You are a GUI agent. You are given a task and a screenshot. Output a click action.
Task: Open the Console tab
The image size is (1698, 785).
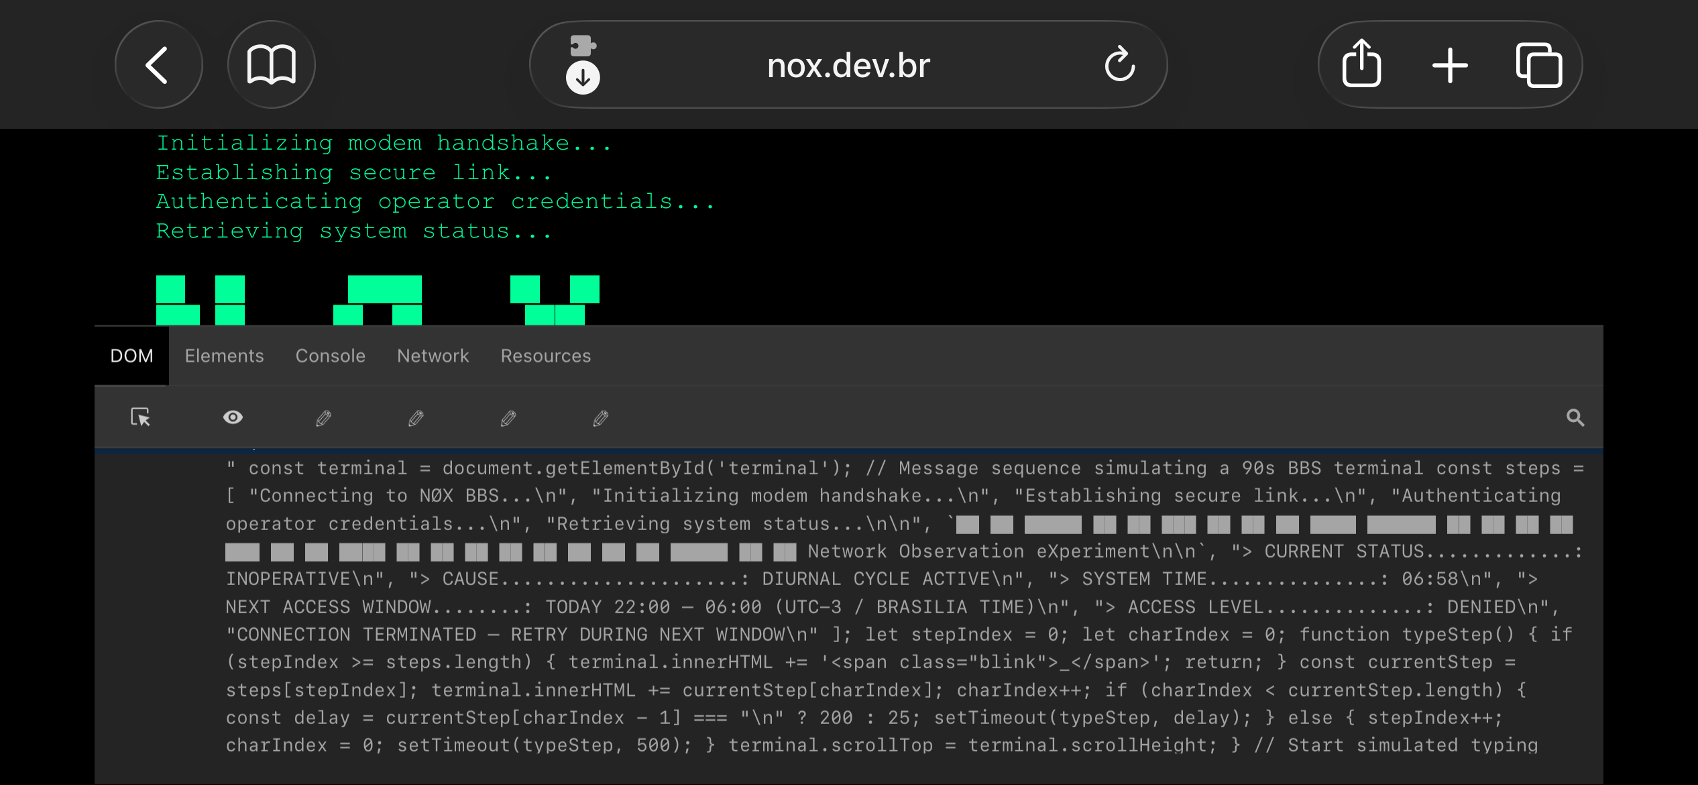click(x=330, y=356)
